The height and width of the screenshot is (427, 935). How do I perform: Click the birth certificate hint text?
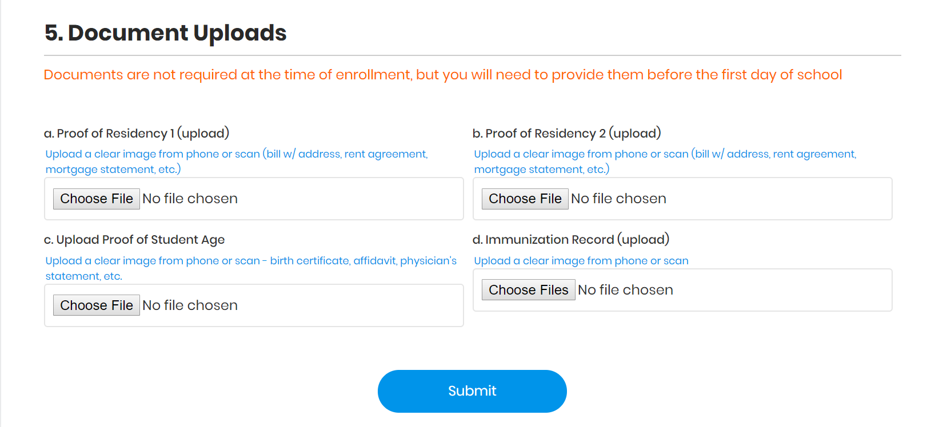click(251, 268)
